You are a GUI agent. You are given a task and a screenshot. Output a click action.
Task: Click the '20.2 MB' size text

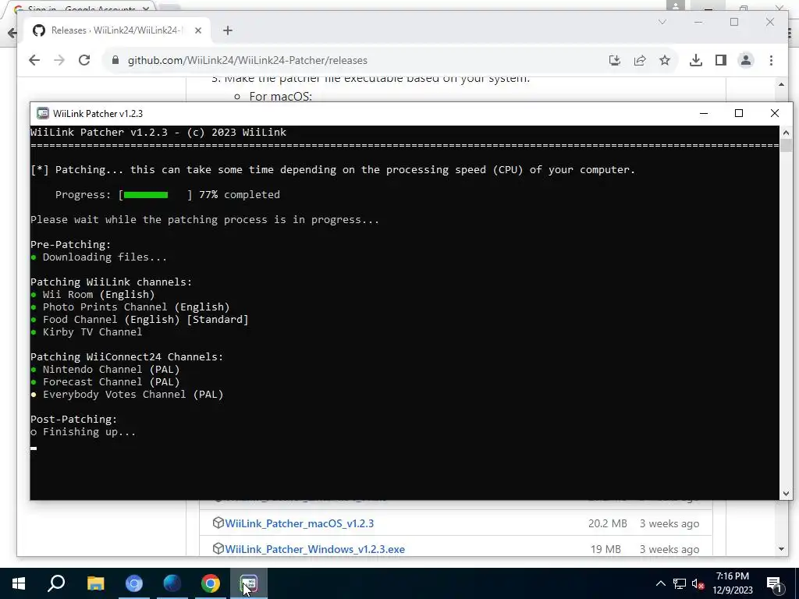pos(607,523)
